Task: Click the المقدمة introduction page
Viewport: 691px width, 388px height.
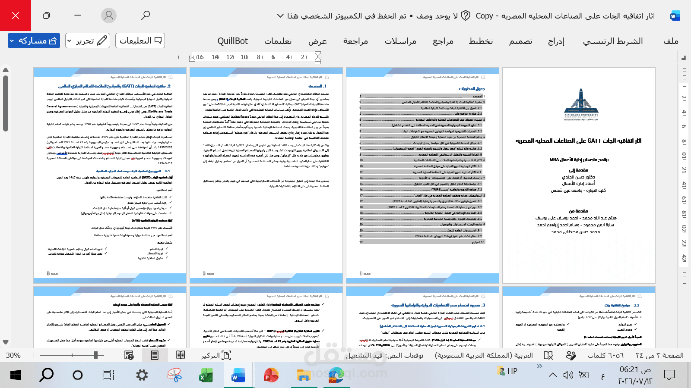Action: point(266,175)
